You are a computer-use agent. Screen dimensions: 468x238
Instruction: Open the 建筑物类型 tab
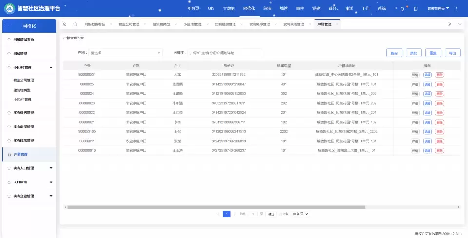point(160,24)
